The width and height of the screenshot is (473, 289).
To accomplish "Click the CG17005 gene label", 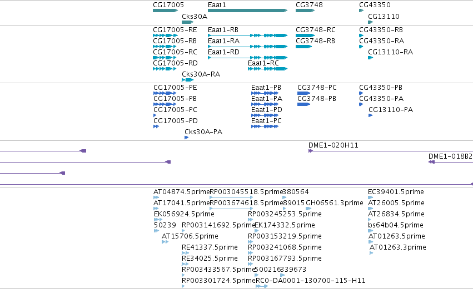I will click(168, 5).
